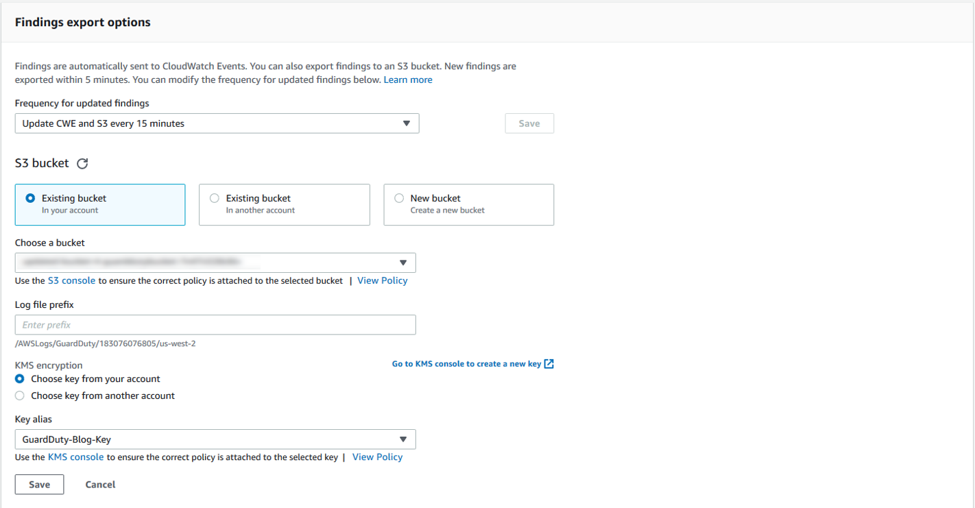
Task: Click Save next to the frequency dropdown
Action: point(529,123)
